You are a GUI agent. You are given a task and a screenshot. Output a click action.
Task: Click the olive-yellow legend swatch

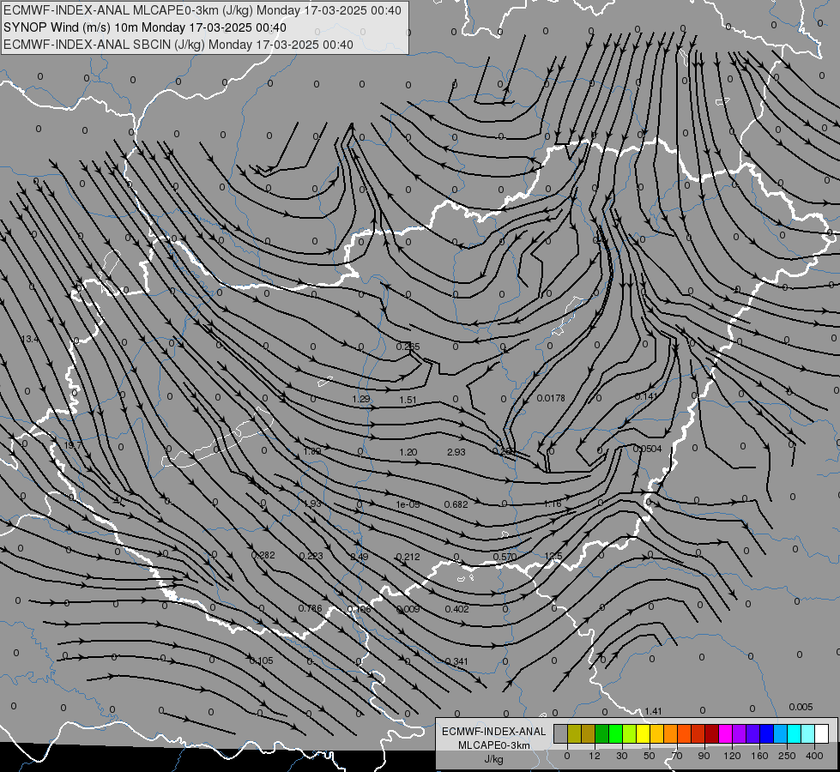(574, 733)
